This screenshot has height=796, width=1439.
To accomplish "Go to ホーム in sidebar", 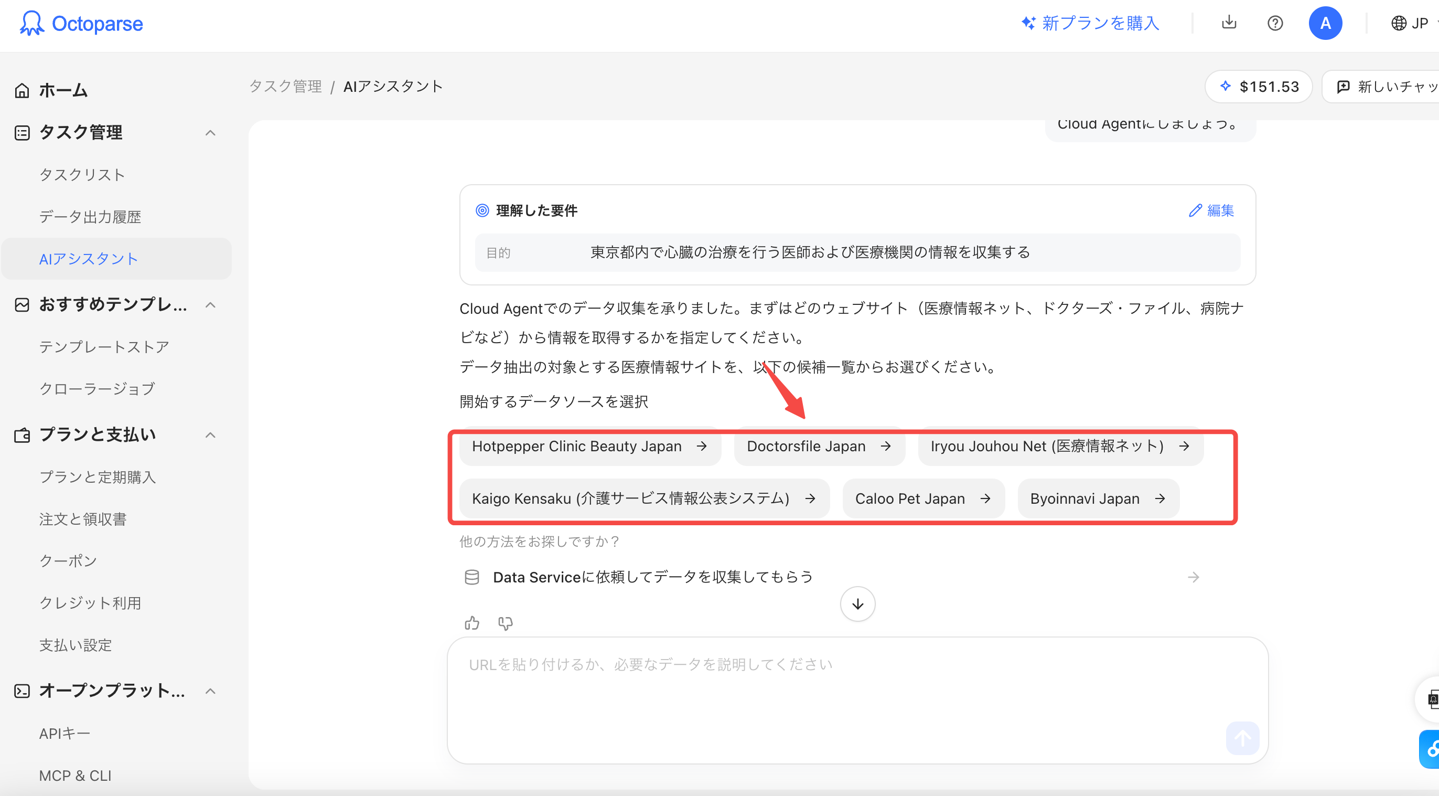I will [62, 90].
